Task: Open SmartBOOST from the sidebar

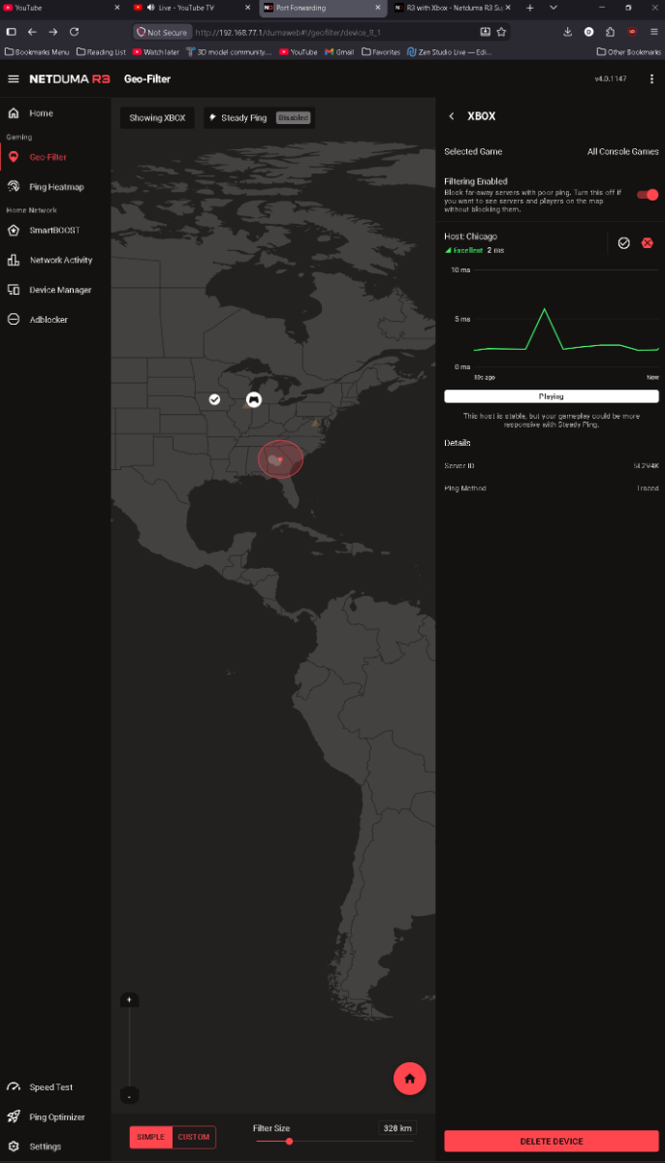Action: point(54,231)
